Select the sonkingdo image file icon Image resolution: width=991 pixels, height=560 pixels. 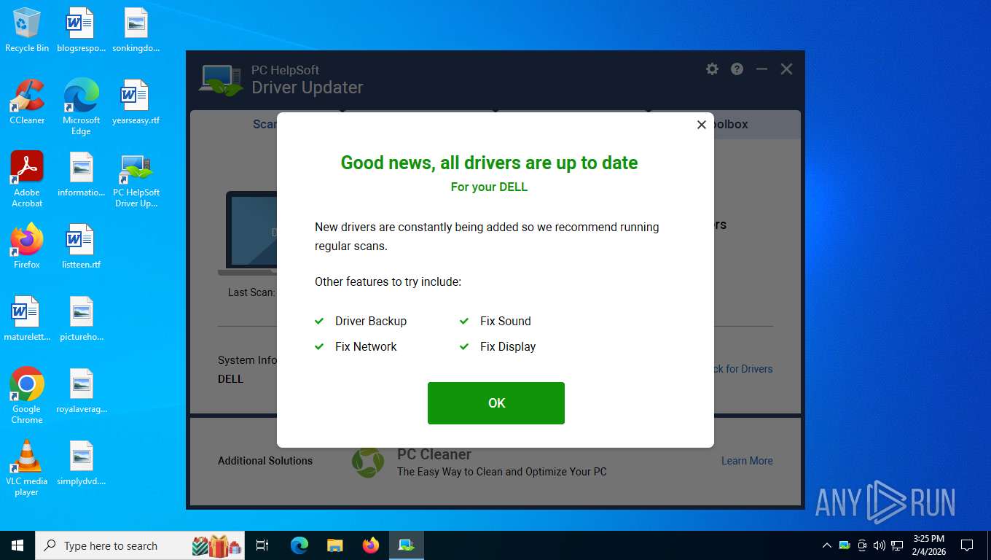click(136, 30)
